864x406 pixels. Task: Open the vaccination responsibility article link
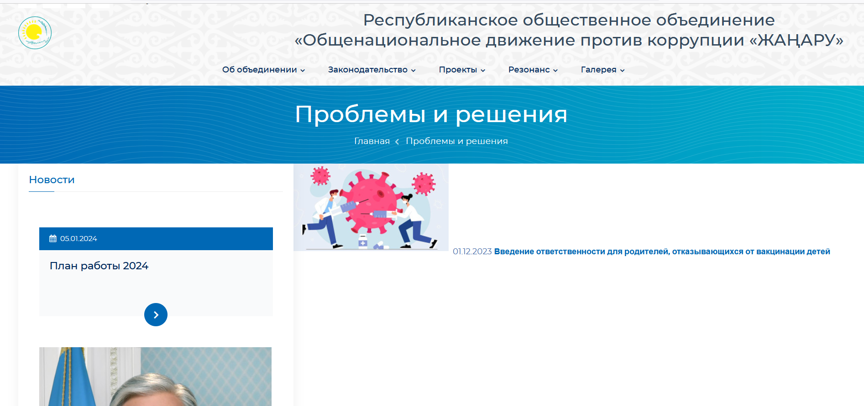(x=662, y=252)
